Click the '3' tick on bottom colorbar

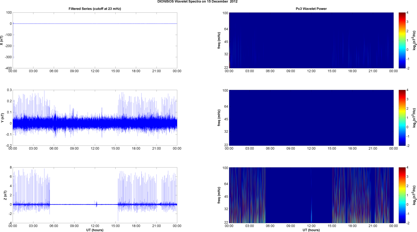coord(407,177)
